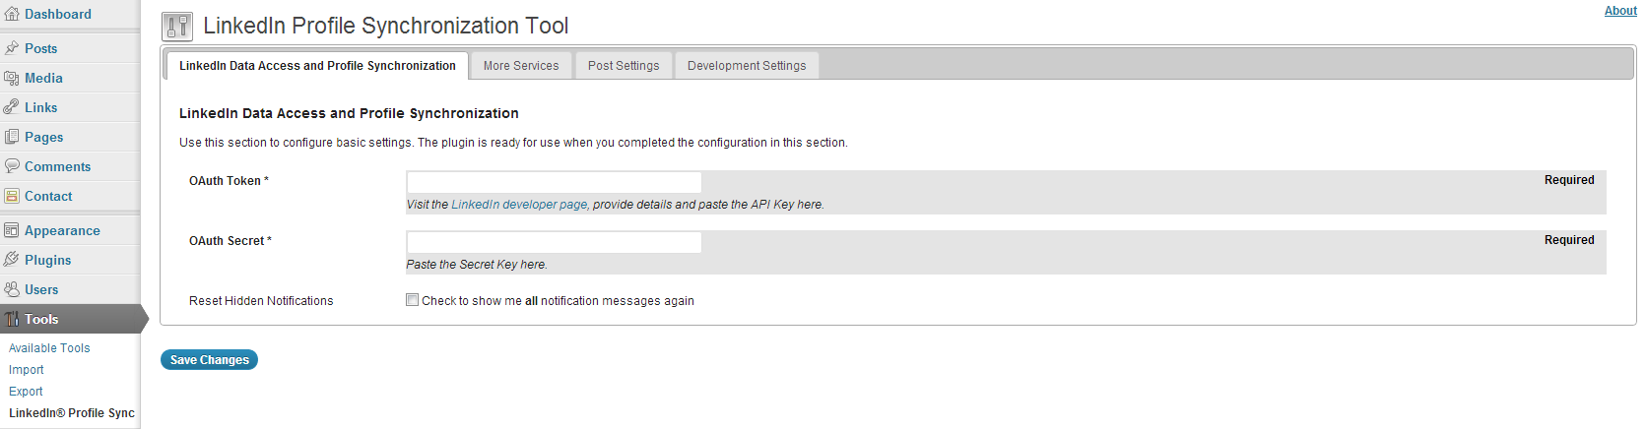
Task: Select the Development Settings tab
Action: (747, 66)
